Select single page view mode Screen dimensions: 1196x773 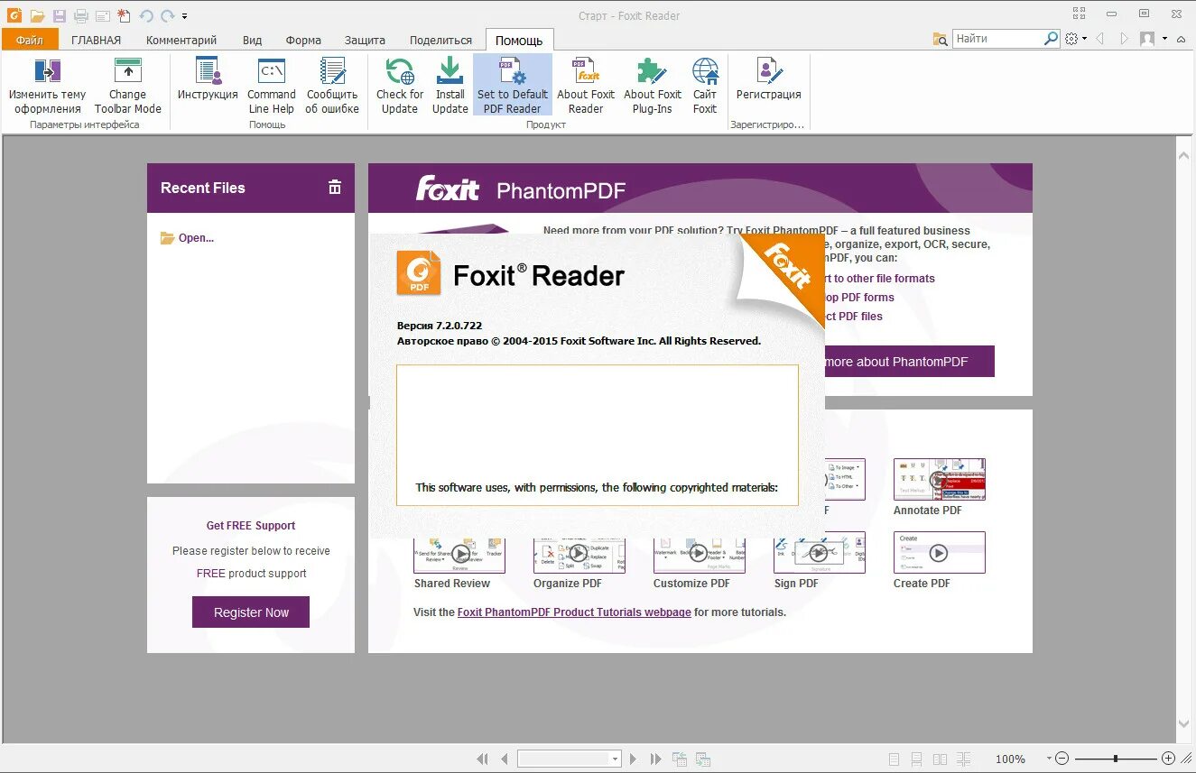(894, 759)
